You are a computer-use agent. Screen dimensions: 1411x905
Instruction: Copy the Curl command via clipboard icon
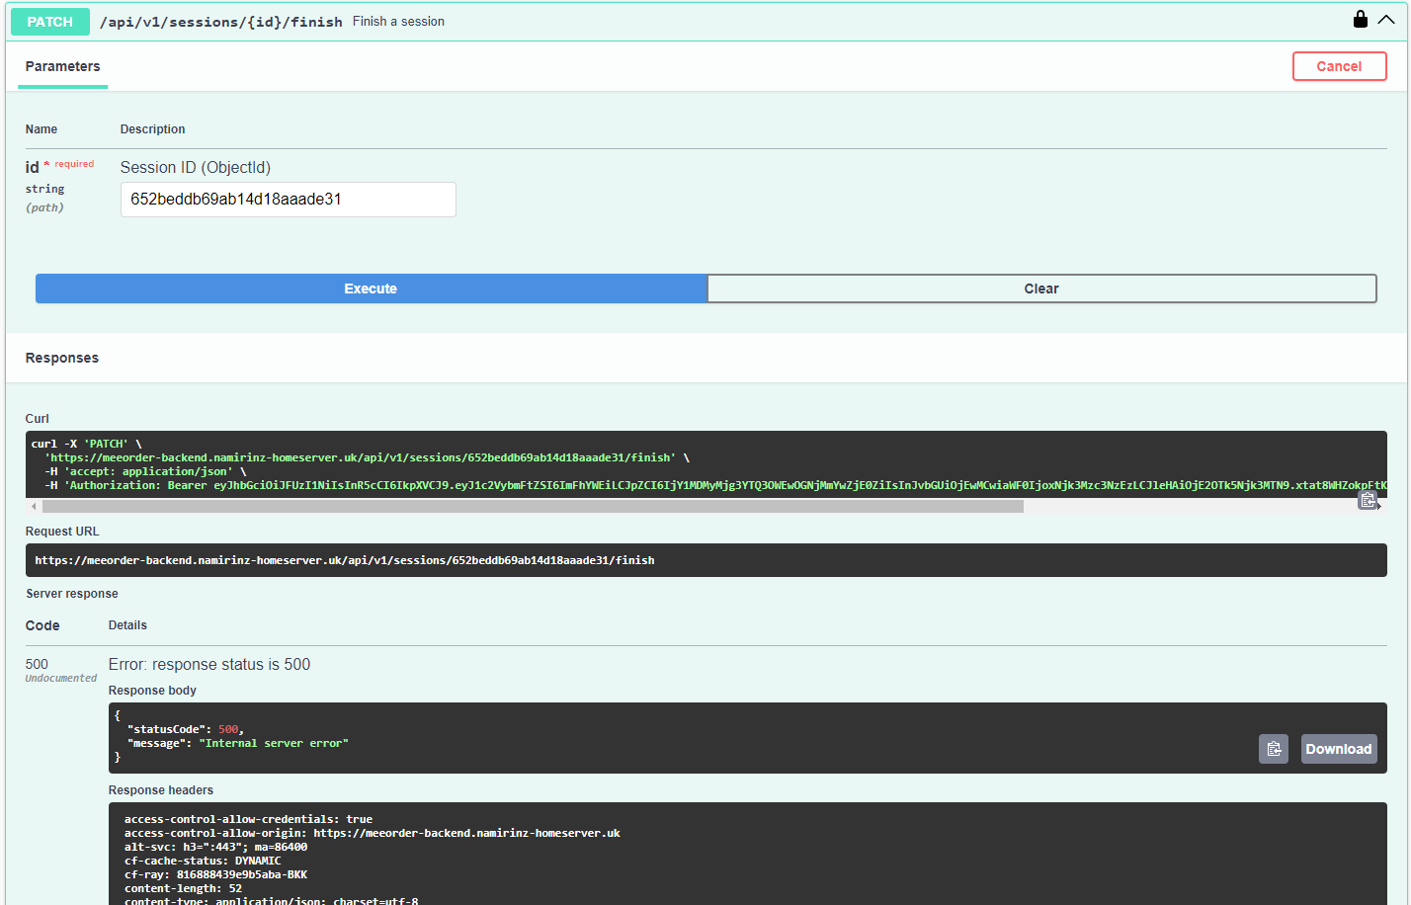point(1368,500)
